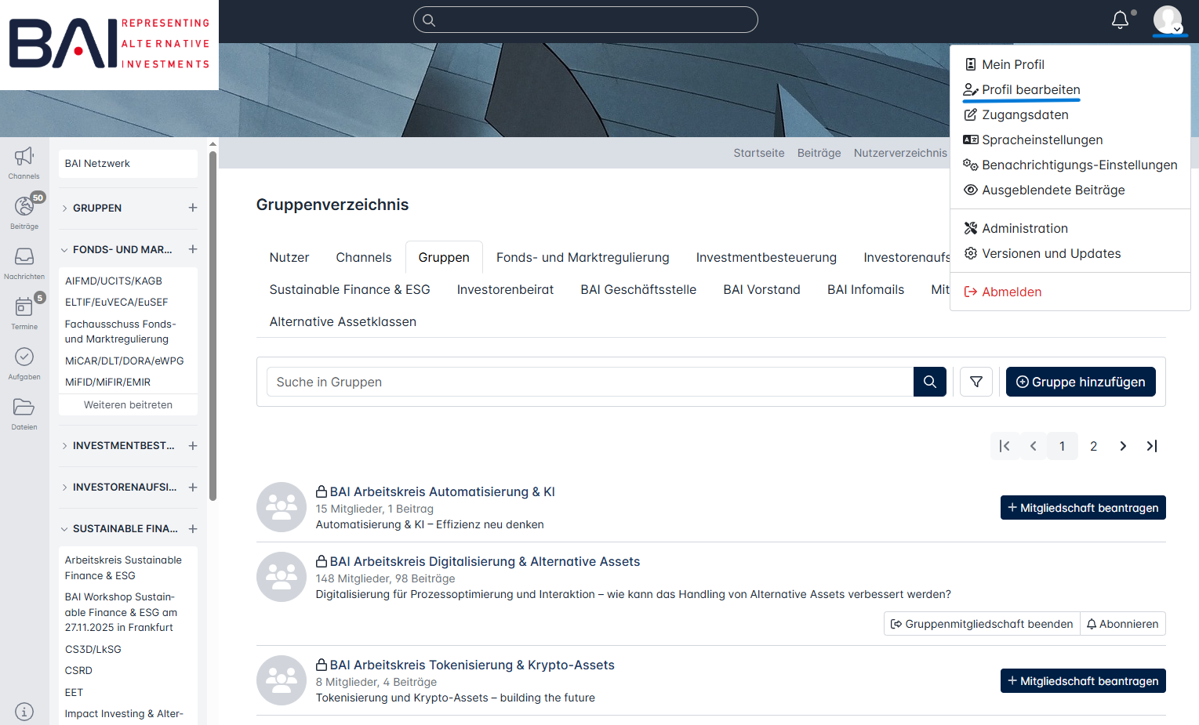Click the filter funnel icon
Screen dimensions: 1199x725
(976, 382)
